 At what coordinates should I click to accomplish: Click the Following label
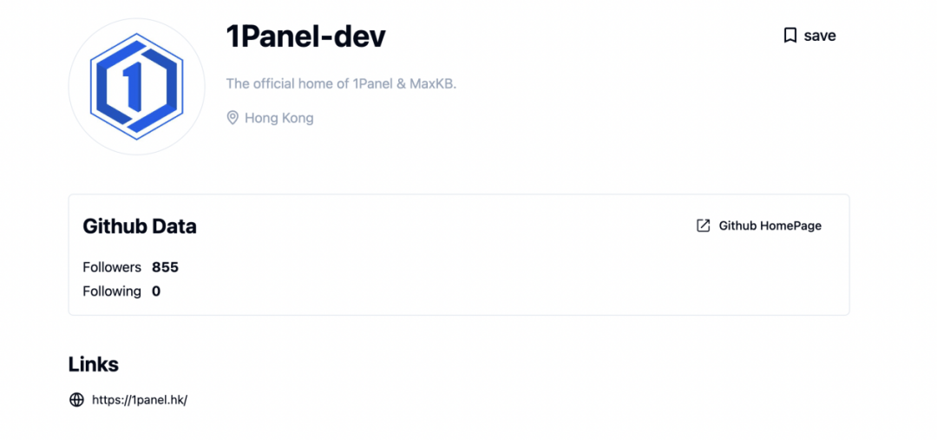tap(112, 292)
